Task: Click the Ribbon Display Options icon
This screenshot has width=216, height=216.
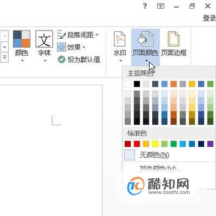Action: point(161,6)
